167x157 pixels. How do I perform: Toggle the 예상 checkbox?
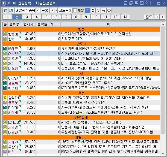75,10
